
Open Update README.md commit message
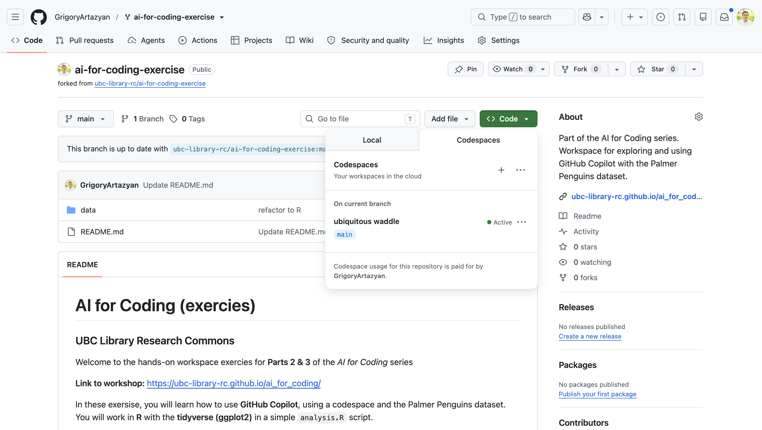tap(178, 185)
